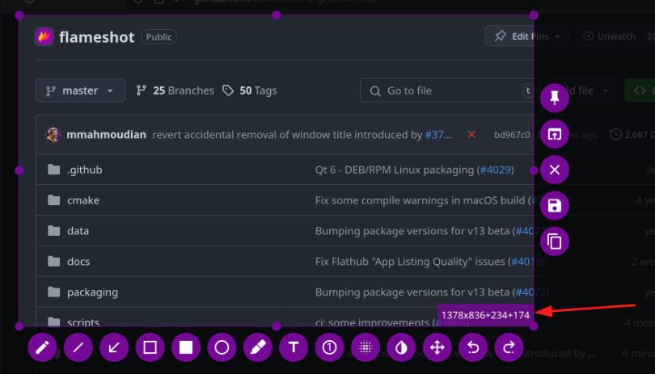The width and height of the screenshot is (655, 374).
Task: Click the top-center selection handle
Action: [277, 15]
